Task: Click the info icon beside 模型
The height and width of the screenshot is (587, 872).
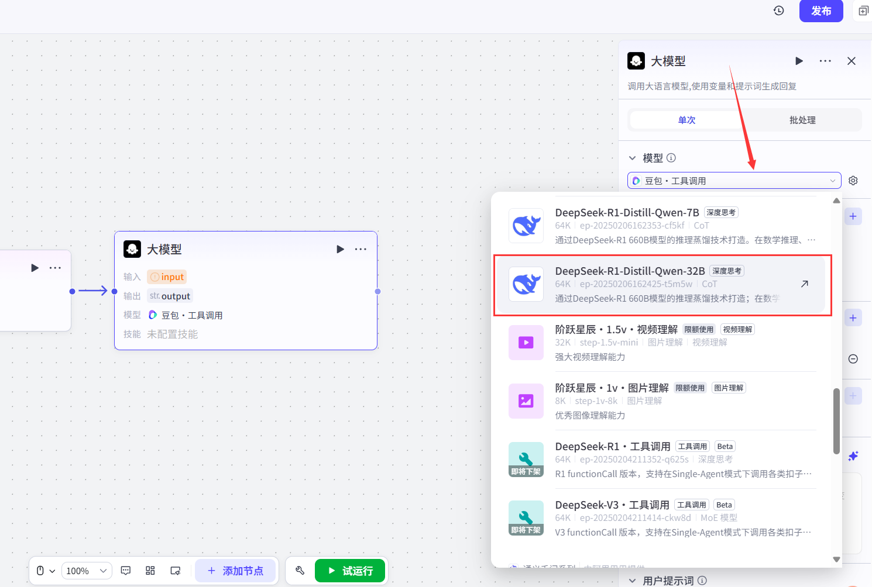Action: coord(671,158)
